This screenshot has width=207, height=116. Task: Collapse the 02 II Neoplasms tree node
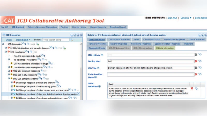pos(6,52)
